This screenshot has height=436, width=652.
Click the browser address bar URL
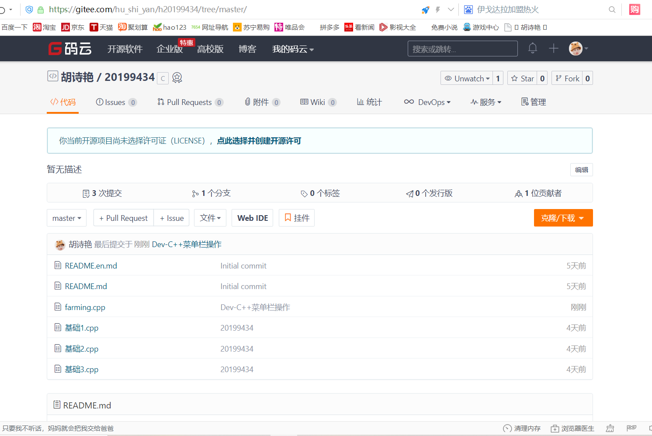click(148, 9)
